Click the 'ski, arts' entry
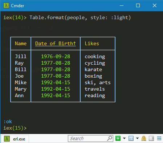Screen dimensions: 163x143 click(98, 83)
